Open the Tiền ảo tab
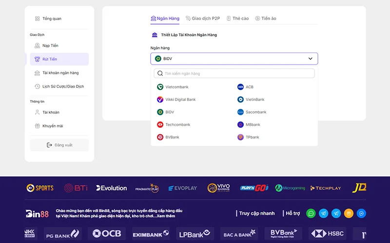Image resolution: width=390 pixels, height=243 pixels. pos(265,18)
